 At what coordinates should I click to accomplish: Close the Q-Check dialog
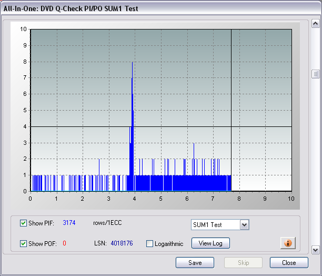(289, 263)
